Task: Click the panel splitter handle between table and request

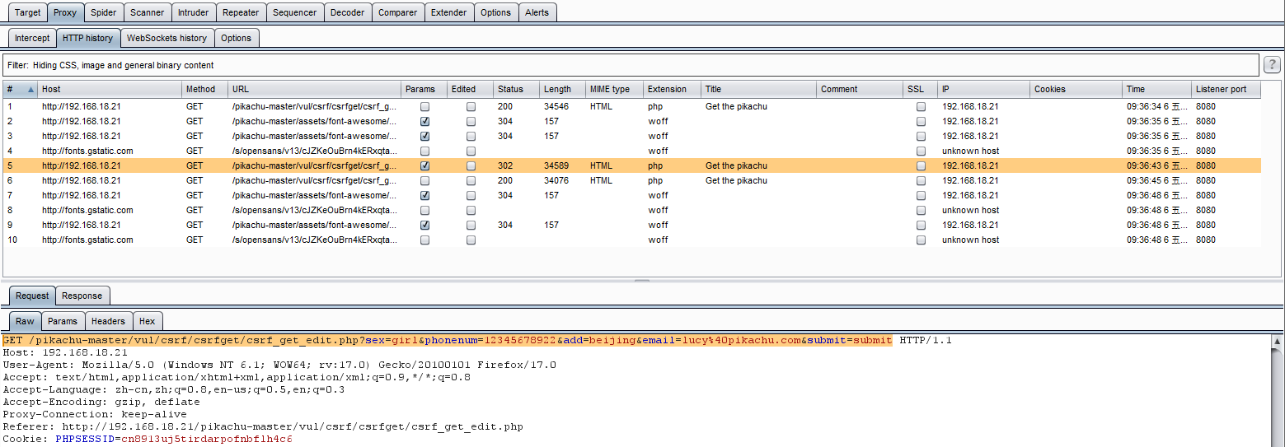Action: (x=641, y=281)
